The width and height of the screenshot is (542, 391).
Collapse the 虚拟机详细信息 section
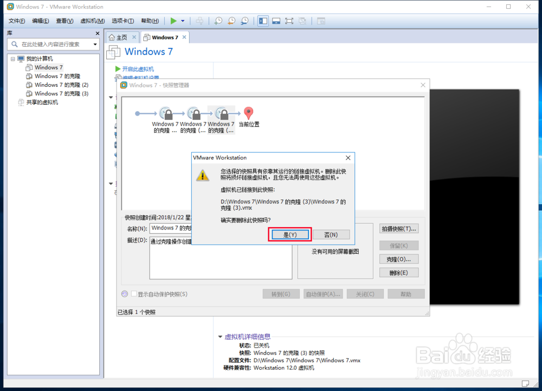220,337
